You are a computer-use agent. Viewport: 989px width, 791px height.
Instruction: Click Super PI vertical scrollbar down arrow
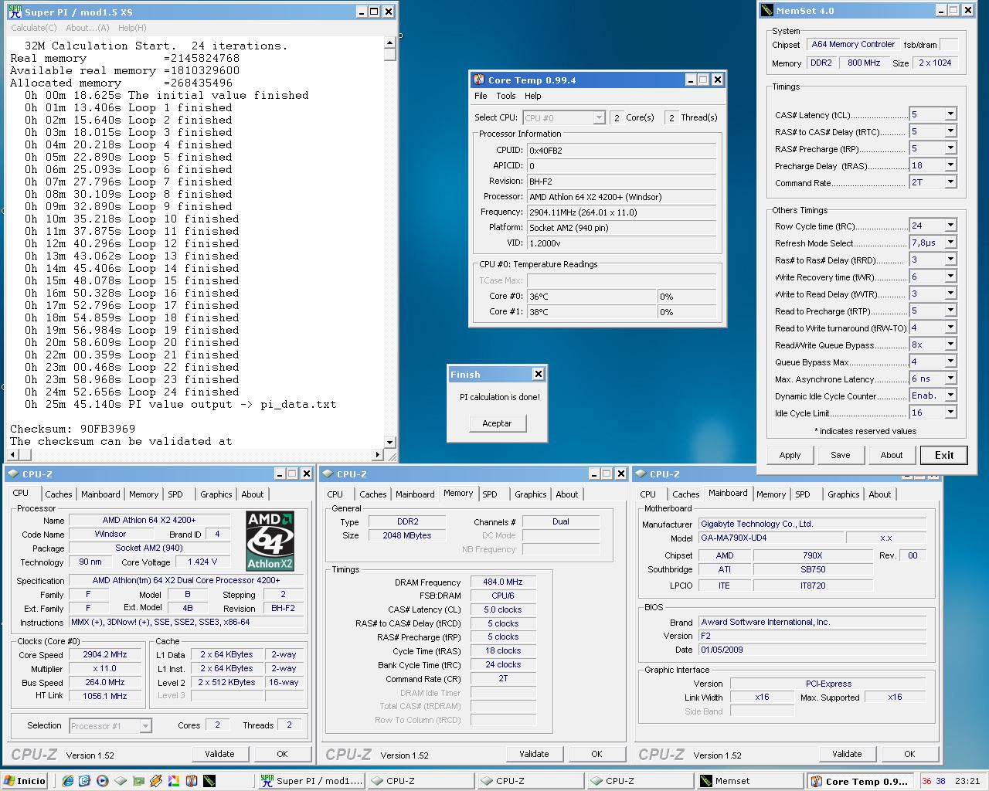coord(390,443)
